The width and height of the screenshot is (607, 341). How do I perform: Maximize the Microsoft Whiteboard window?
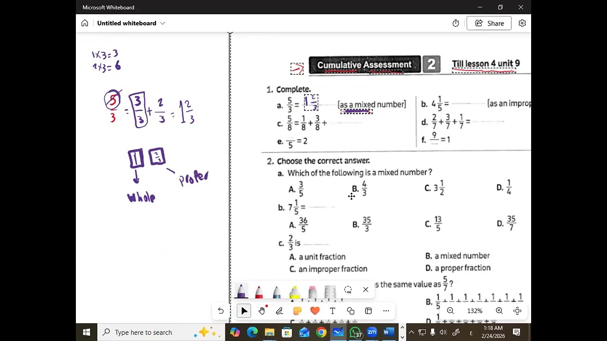[500, 7]
